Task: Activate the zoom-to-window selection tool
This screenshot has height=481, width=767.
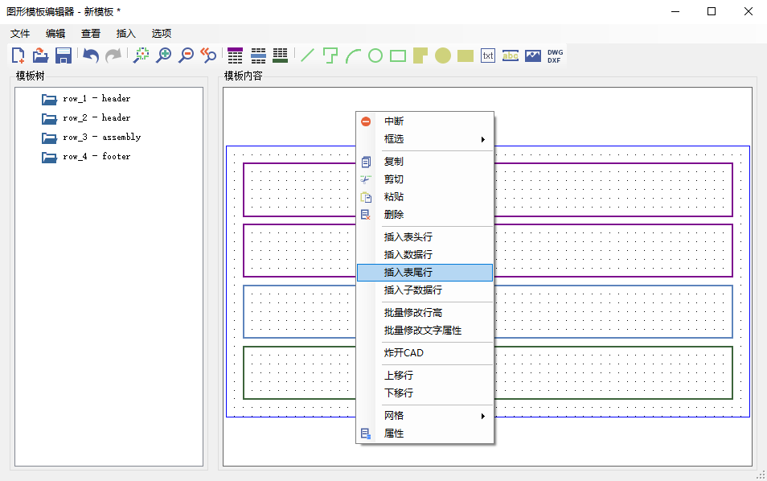Action: (x=142, y=55)
